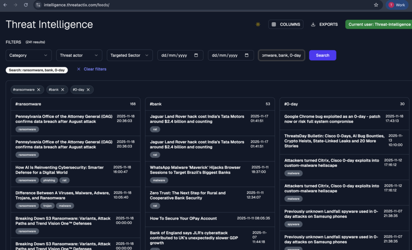Remove the #0-day tag chip

click(x=88, y=89)
